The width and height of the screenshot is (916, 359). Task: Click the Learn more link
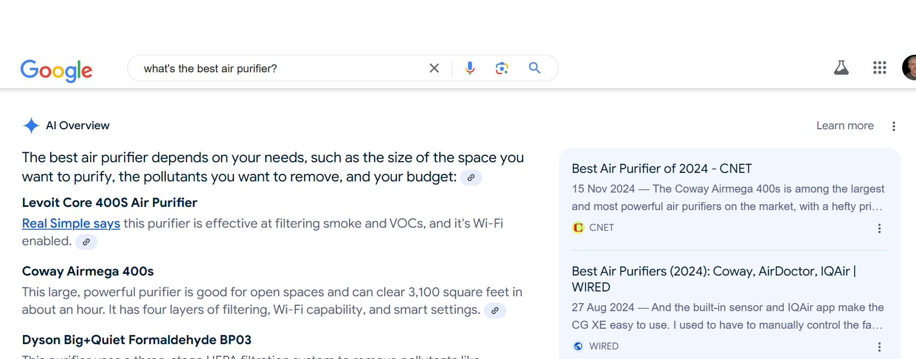(845, 126)
